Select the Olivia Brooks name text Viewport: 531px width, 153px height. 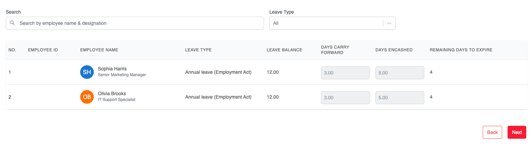coord(112,93)
